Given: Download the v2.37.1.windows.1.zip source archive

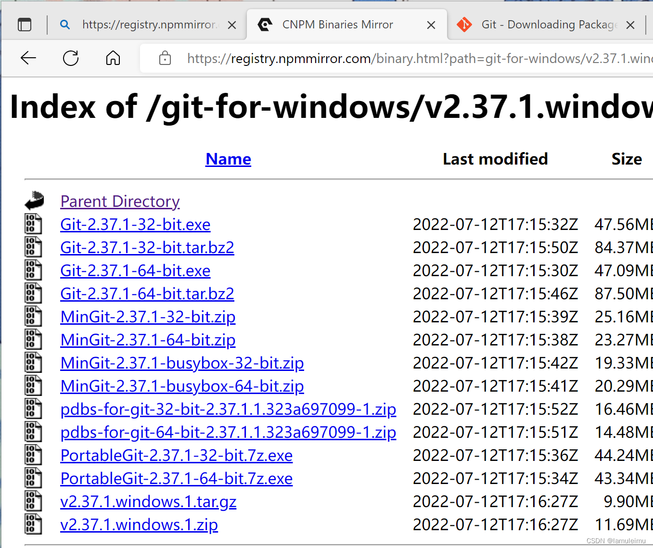Looking at the screenshot, I should (139, 524).
